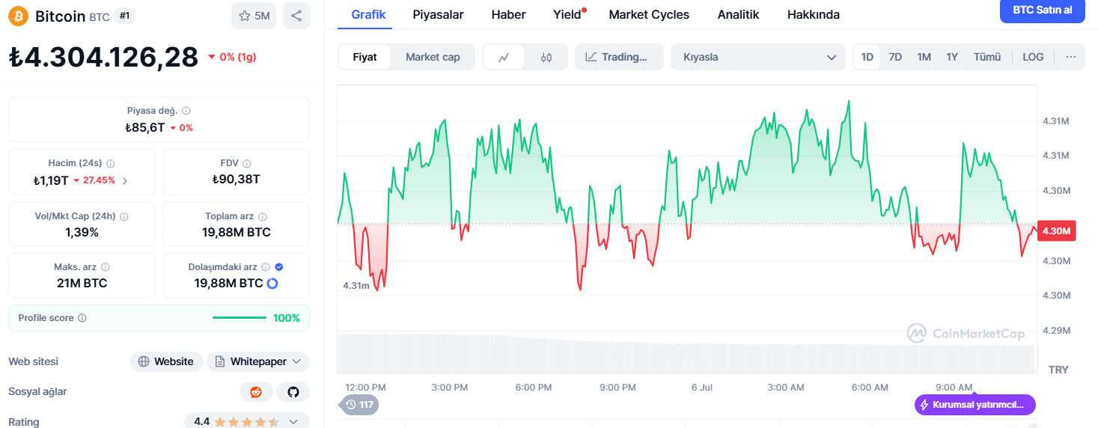Click info icon next to Maks. arz

[x=106, y=267]
